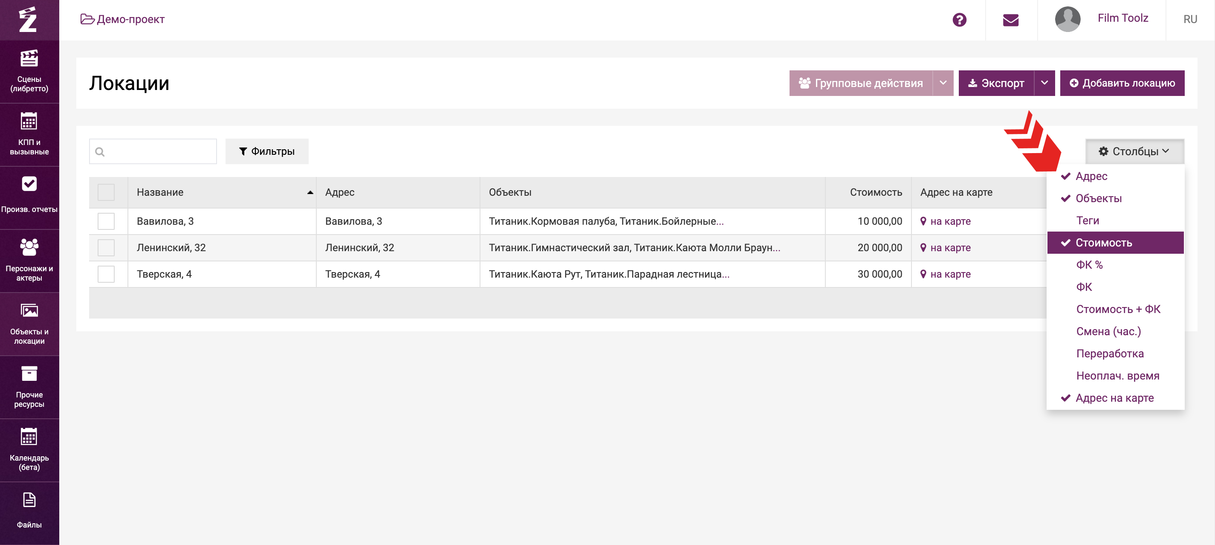Expand Групповые действия dropdown arrow
Image resolution: width=1215 pixels, height=545 pixels.
[943, 83]
